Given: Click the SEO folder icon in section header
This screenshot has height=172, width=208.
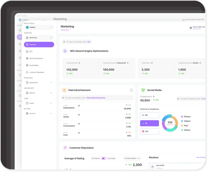Looking at the screenshot, I should (x=65, y=51).
